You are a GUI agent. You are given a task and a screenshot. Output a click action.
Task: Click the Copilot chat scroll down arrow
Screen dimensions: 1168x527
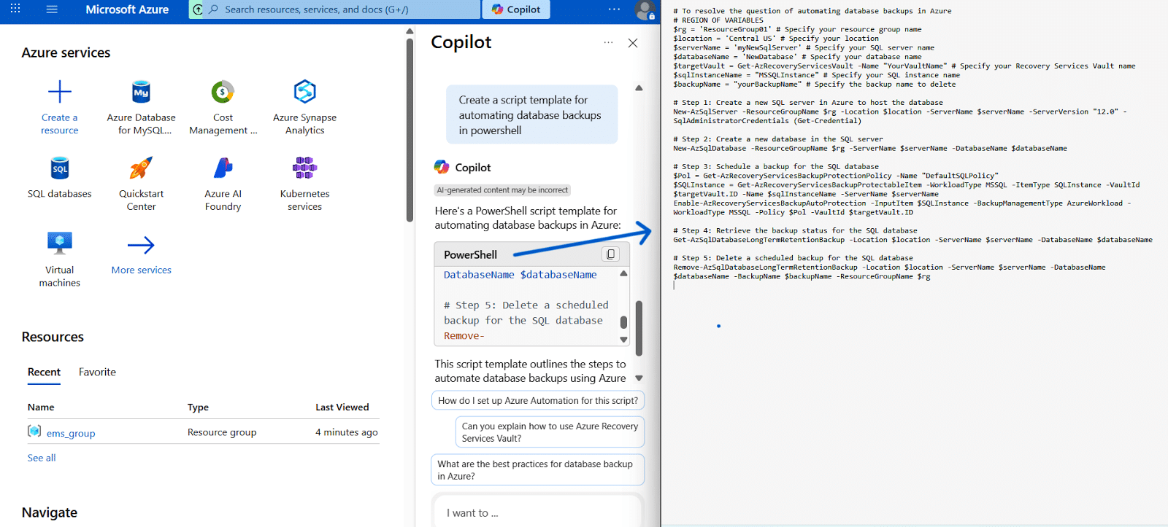click(x=639, y=378)
